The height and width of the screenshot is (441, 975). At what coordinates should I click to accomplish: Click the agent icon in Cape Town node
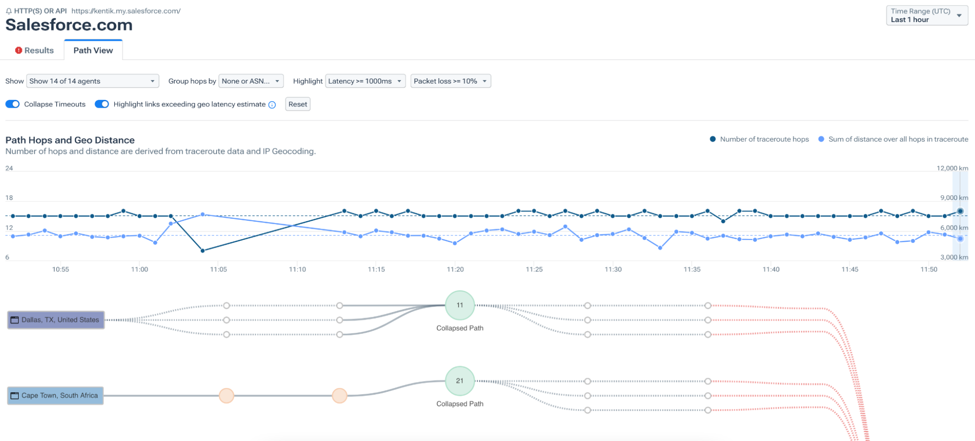(x=15, y=396)
